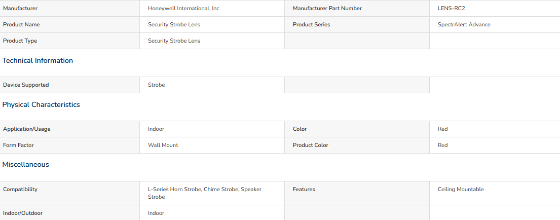
Task: Click the Strobe device supported value
Action: [x=157, y=85]
